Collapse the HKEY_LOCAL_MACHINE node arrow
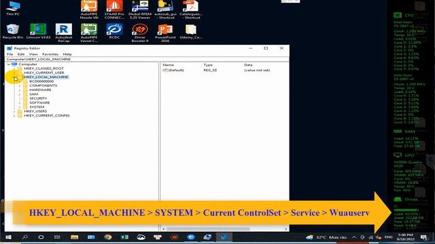The height and width of the screenshot is (244, 435). pos(14,77)
